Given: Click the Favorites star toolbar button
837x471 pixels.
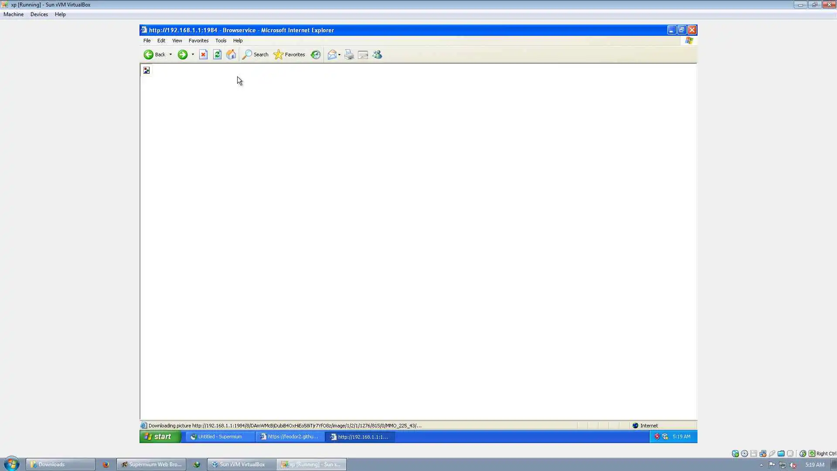Looking at the screenshot, I should click(289, 55).
